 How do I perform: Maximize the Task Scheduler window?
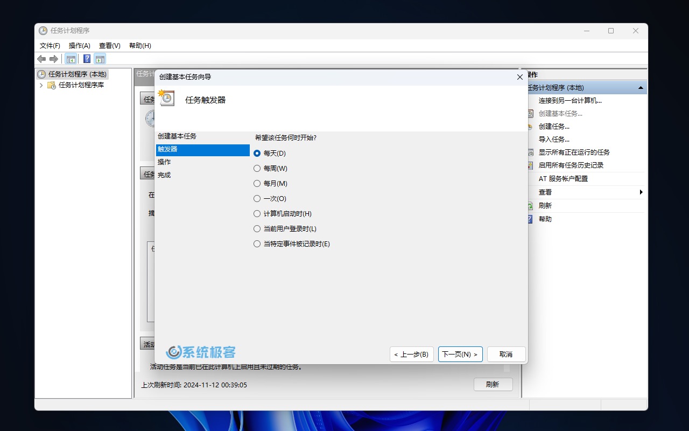pos(611,31)
